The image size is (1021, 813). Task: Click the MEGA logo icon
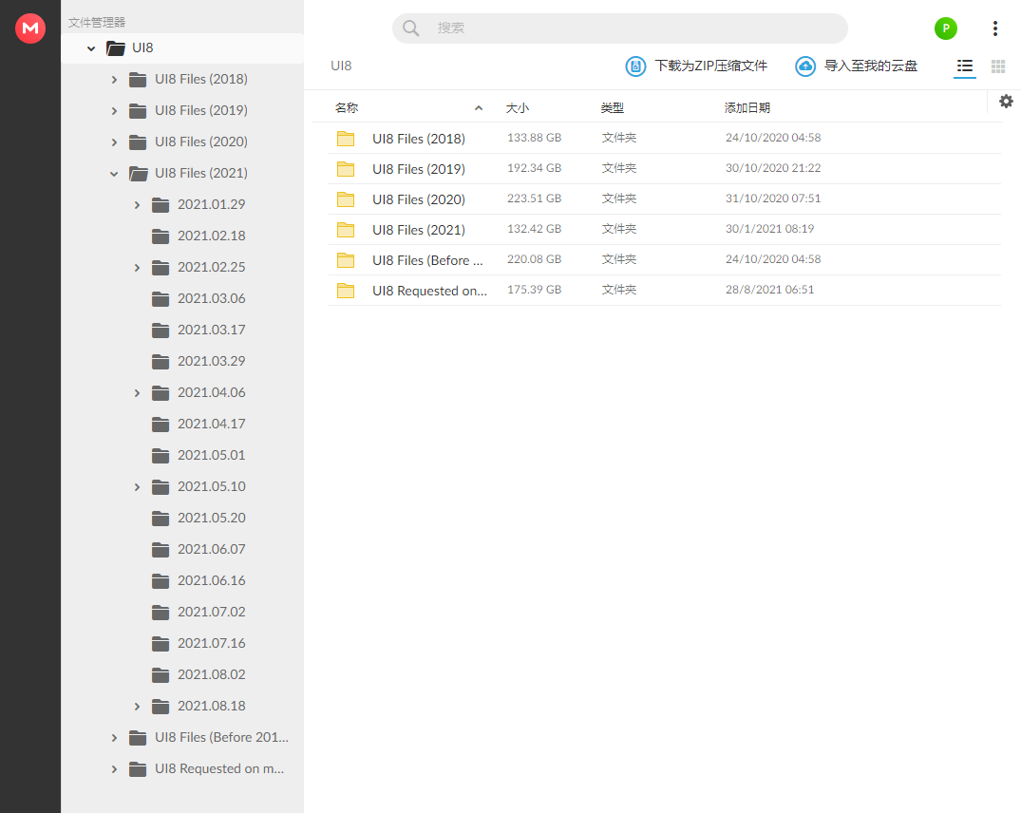(x=30, y=28)
